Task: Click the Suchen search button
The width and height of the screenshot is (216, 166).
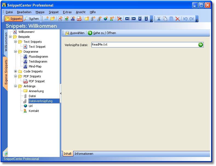Action: (x=31, y=19)
